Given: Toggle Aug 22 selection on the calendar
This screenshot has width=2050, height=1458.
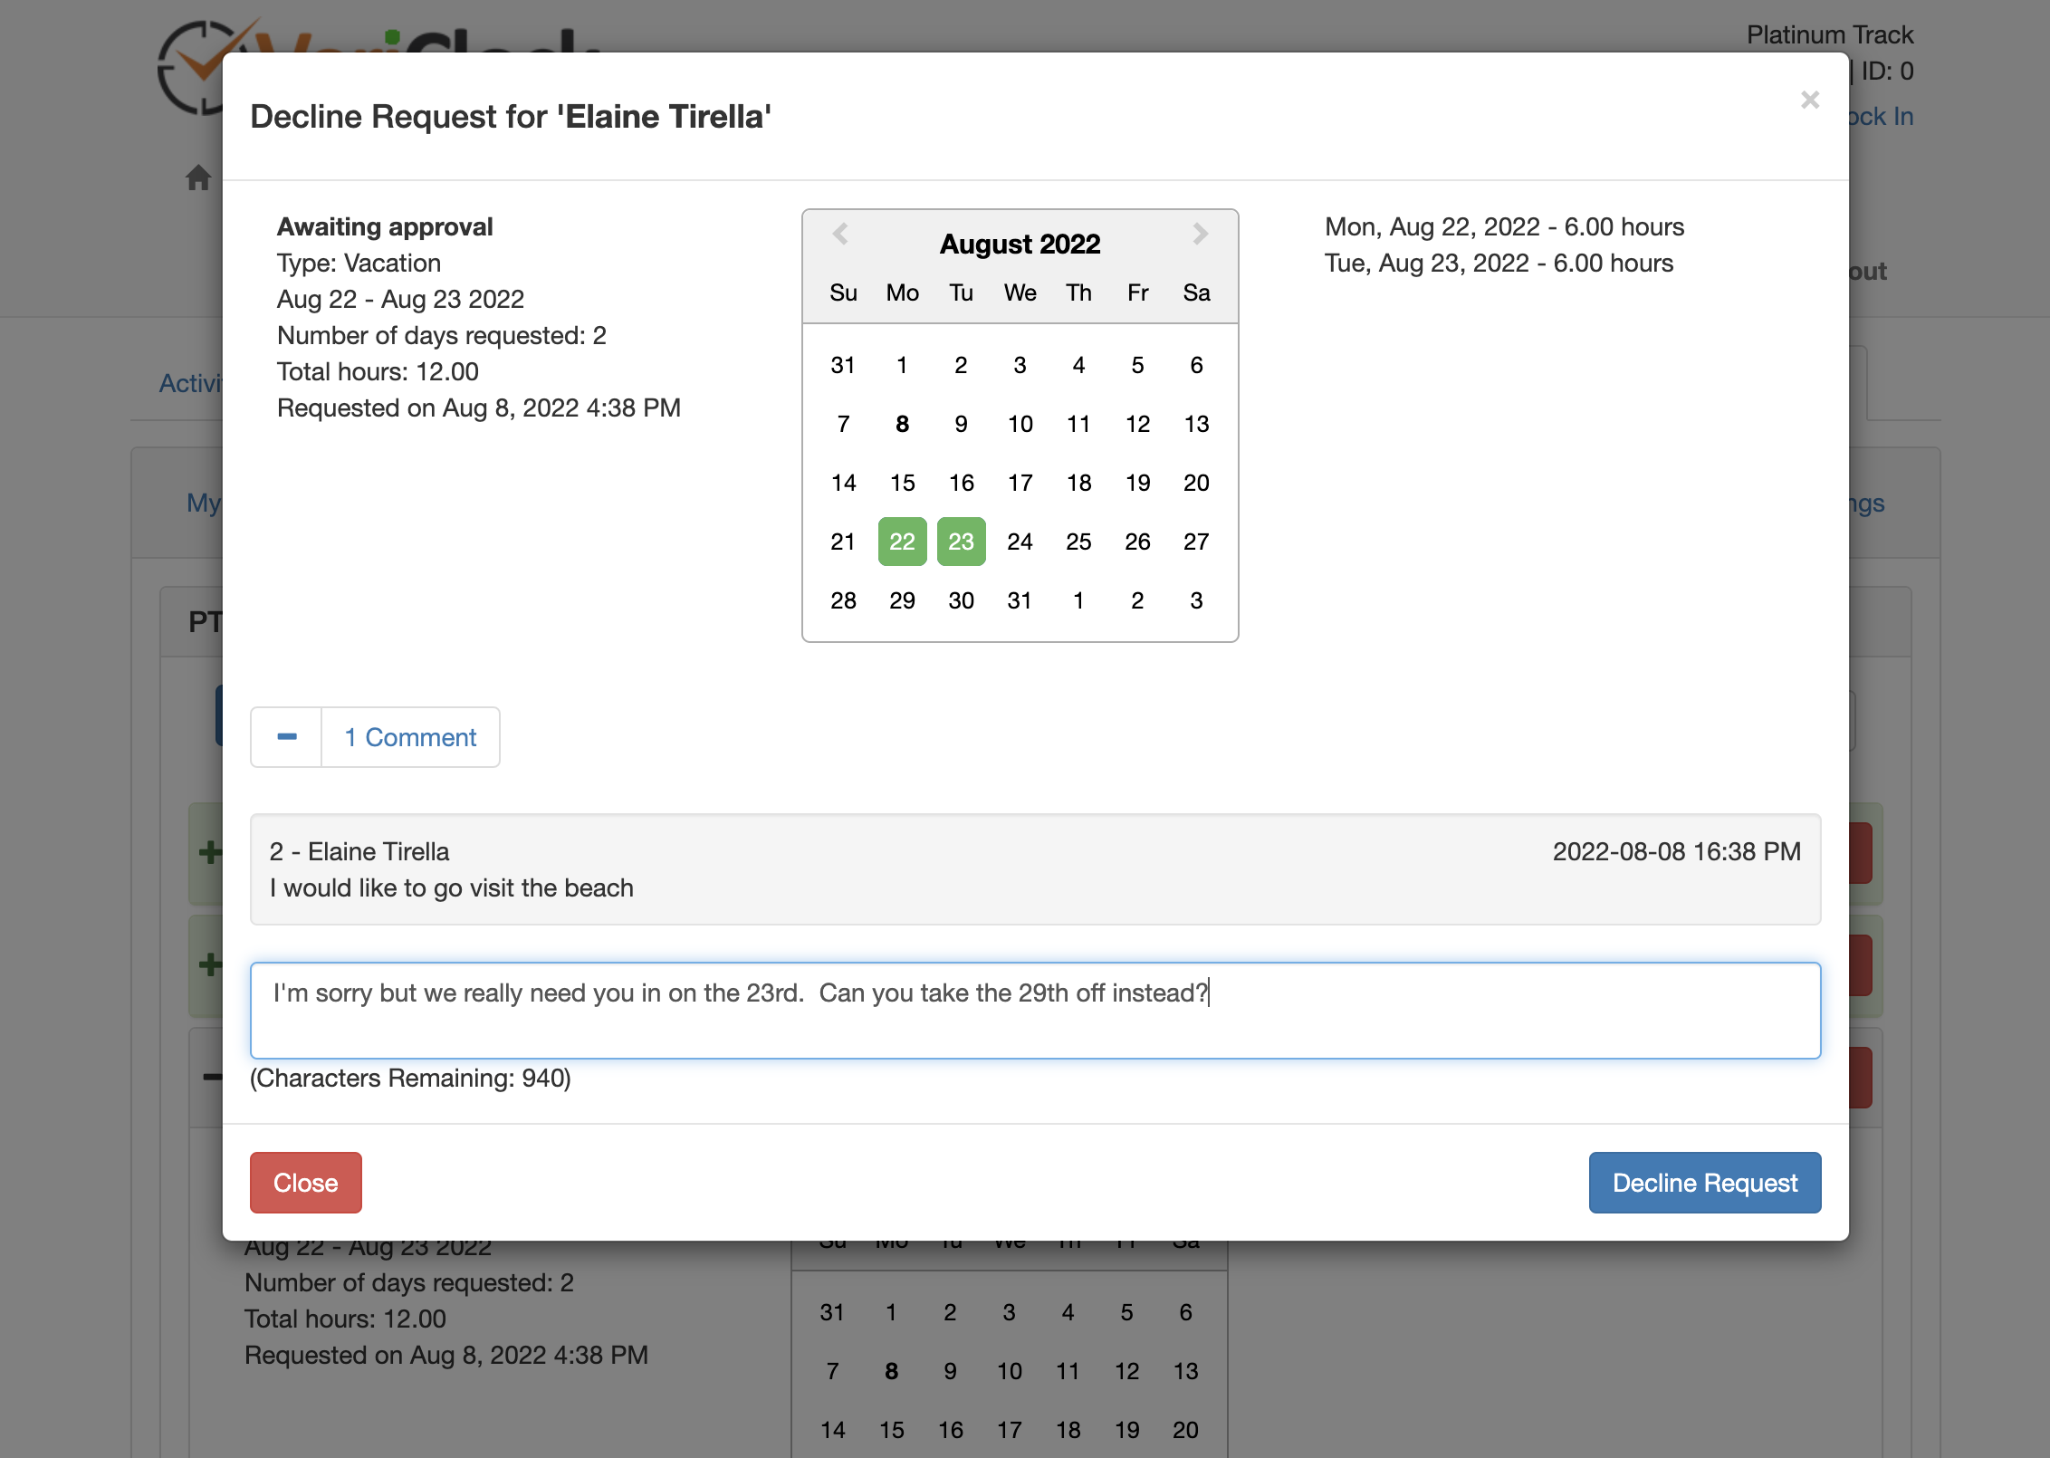Looking at the screenshot, I should [901, 541].
